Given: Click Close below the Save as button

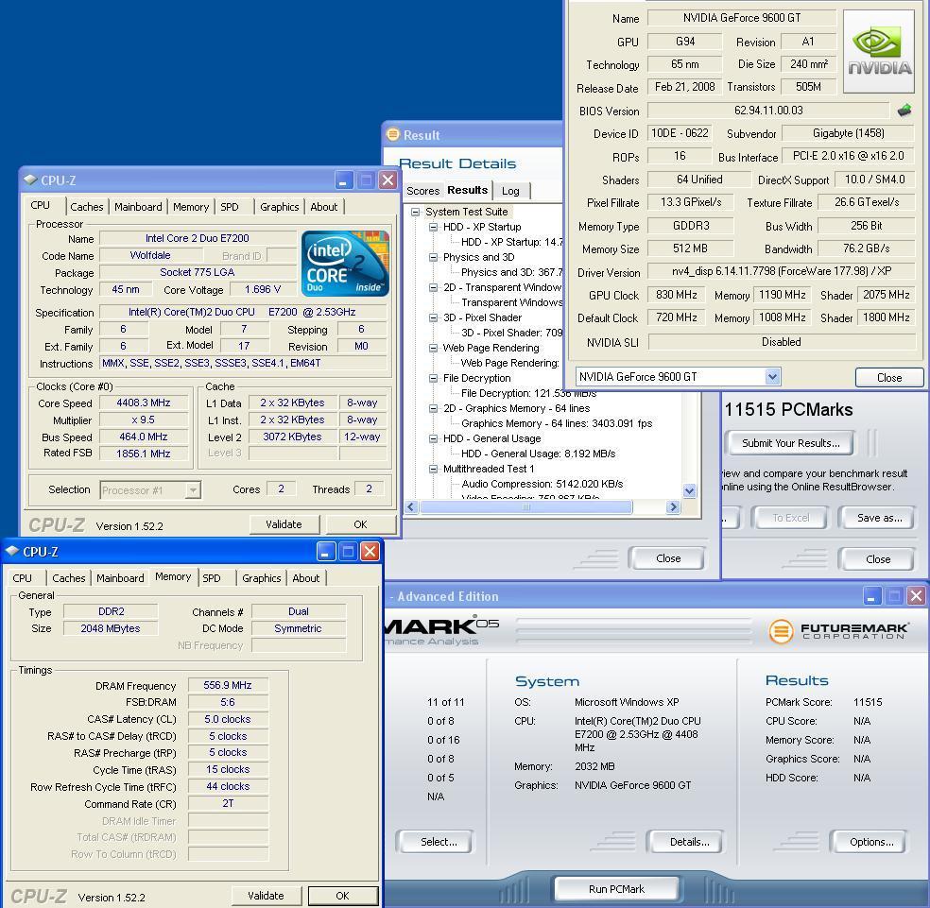Looking at the screenshot, I should click(x=878, y=559).
